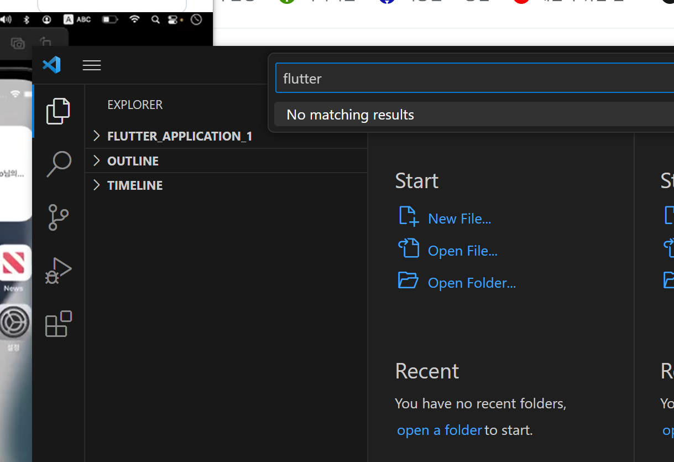Click the clock icon in macOS menu bar
This screenshot has height=462, width=674.
click(196, 19)
